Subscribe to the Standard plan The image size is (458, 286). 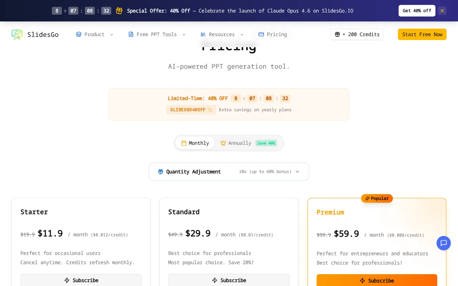click(229, 280)
